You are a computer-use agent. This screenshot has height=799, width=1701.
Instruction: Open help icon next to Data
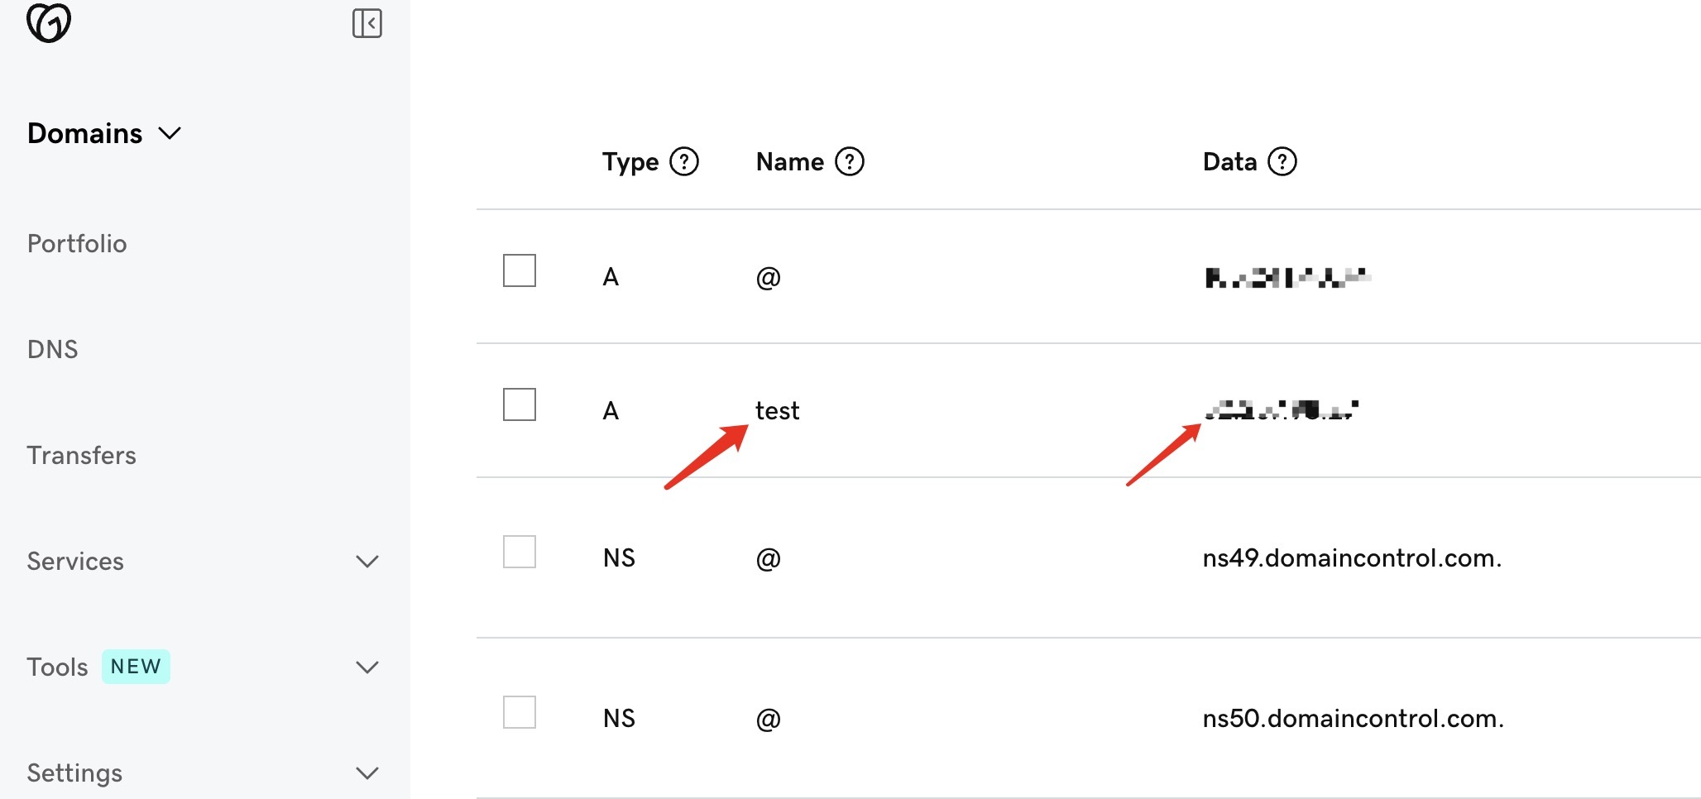tap(1282, 161)
